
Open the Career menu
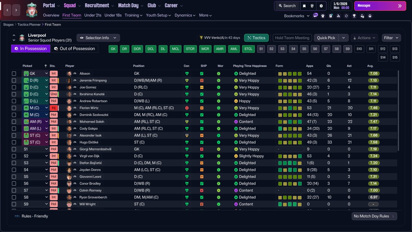click(174, 5)
